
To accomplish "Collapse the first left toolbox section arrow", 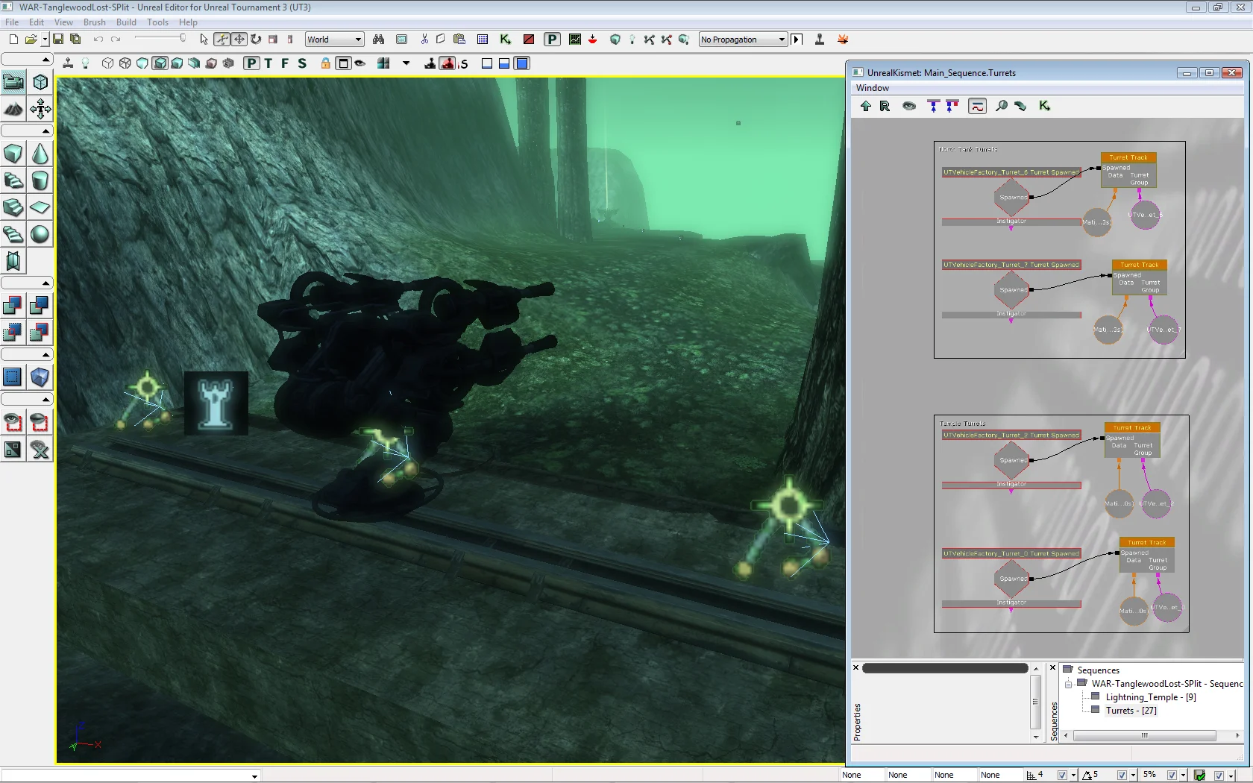I will pyautogui.click(x=45, y=60).
